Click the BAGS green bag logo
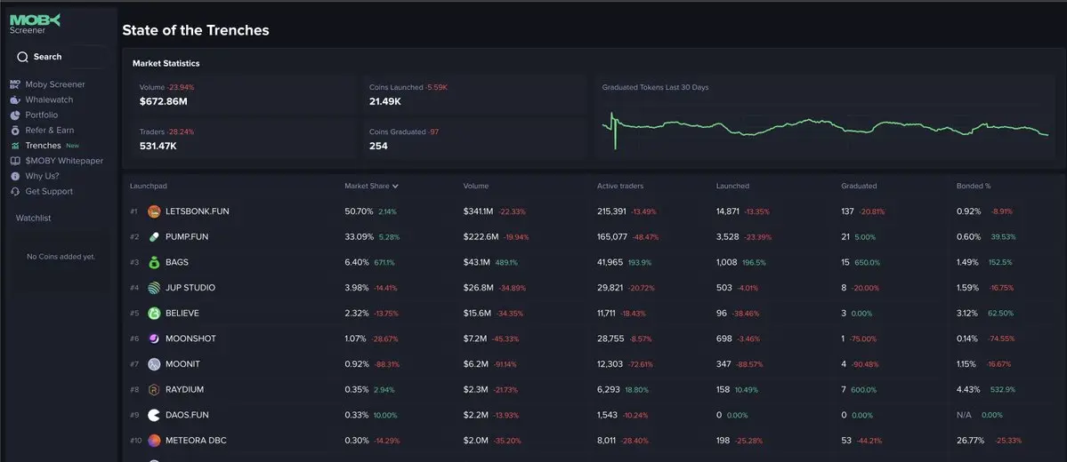The image size is (1067, 462). click(x=154, y=262)
